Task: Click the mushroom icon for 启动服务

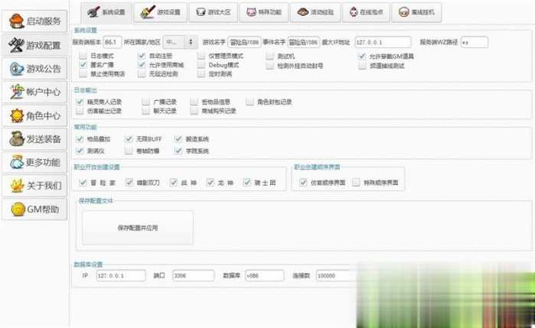Action: (16, 21)
